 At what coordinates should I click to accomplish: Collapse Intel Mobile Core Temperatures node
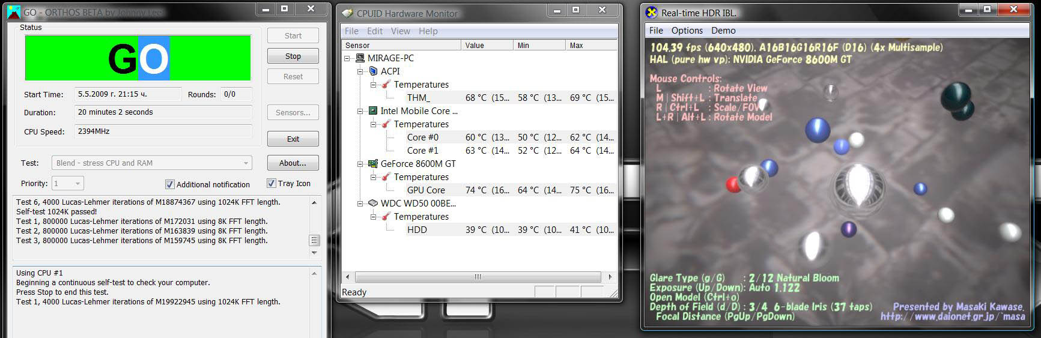374,124
